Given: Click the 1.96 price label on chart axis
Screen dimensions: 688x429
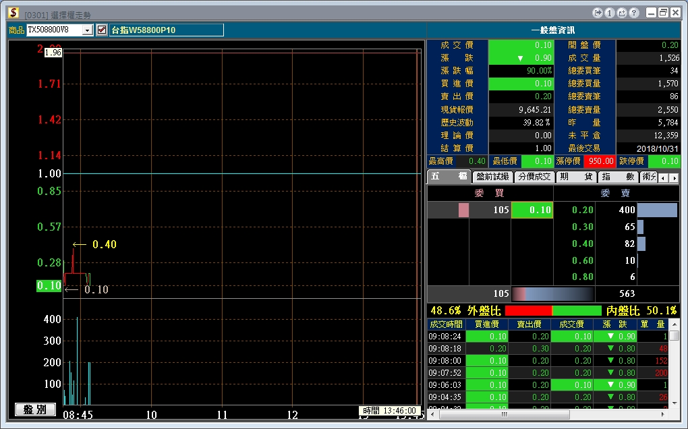Looking at the screenshot, I should (53, 53).
